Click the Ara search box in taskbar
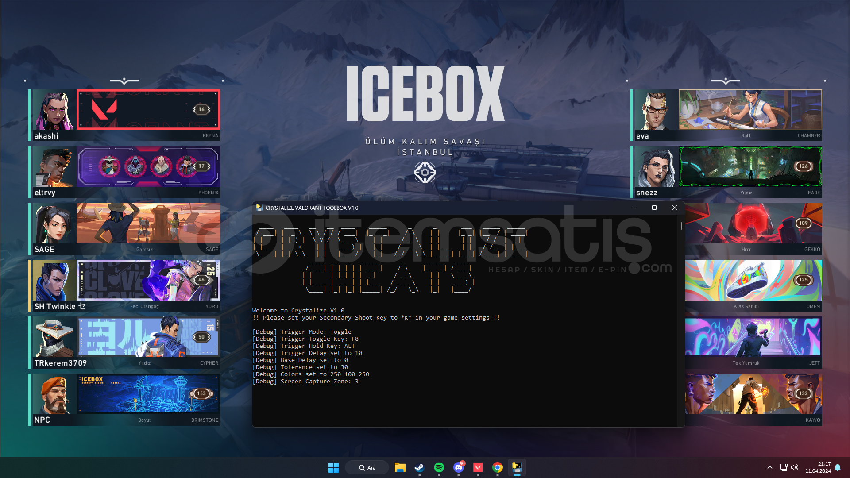The width and height of the screenshot is (850, 478). pos(367,467)
